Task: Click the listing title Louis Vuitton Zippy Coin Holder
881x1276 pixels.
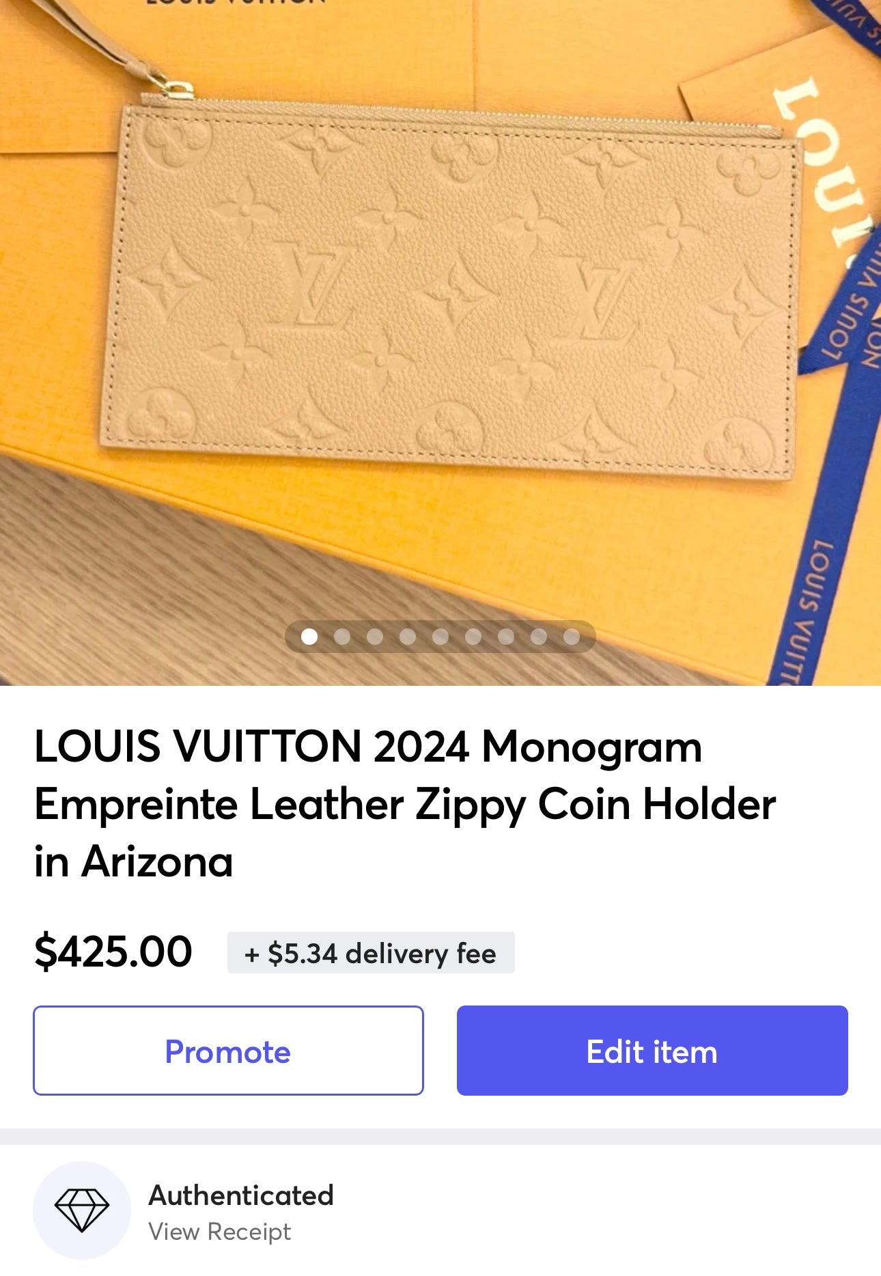Action: pyautogui.click(x=405, y=803)
